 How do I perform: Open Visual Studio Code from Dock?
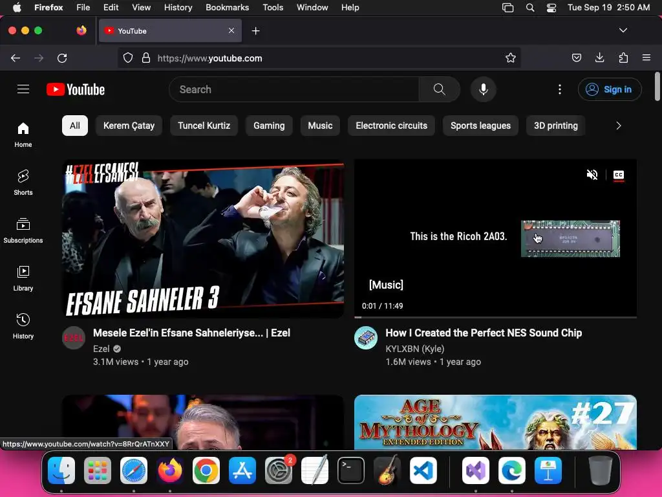pyautogui.click(x=423, y=470)
